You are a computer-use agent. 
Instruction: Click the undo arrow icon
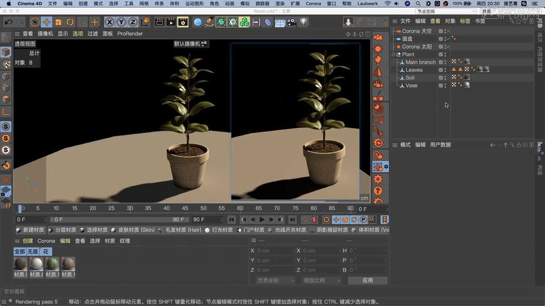(x=8, y=22)
